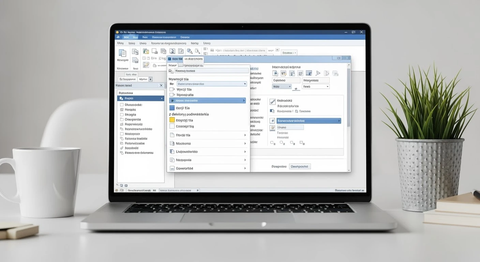Click the icon beside 'Lhdjowittertda'
Image resolution: width=480 pixels, height=262 pixels.
pyautogui.click(x=172, y=152)
